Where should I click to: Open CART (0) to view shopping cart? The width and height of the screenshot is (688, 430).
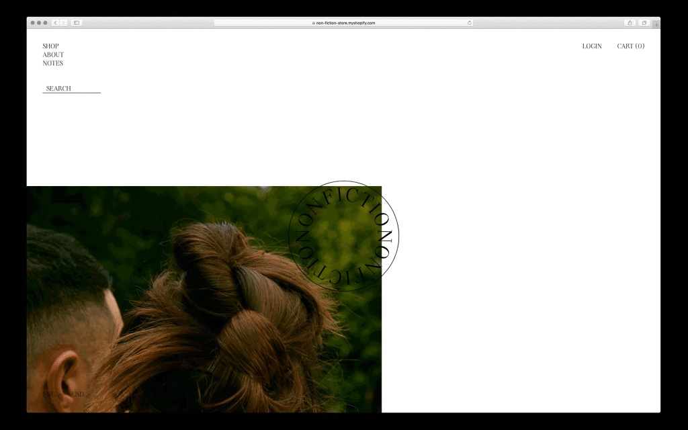tap(630, 46)
